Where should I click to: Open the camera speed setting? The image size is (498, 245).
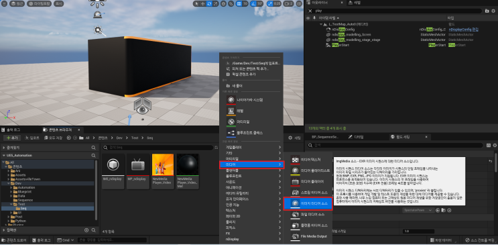(x=288, y=3)
